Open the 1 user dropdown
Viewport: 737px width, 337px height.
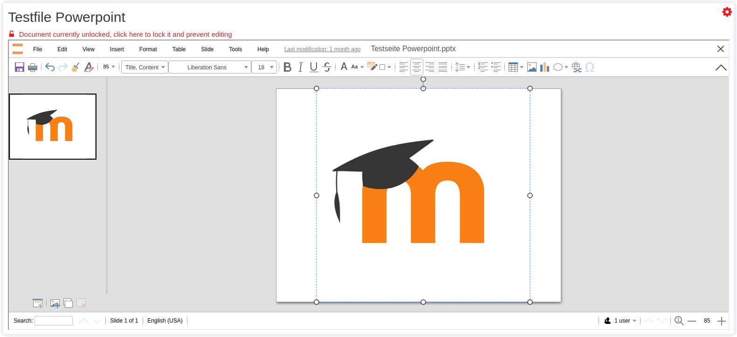pos(620,321)
